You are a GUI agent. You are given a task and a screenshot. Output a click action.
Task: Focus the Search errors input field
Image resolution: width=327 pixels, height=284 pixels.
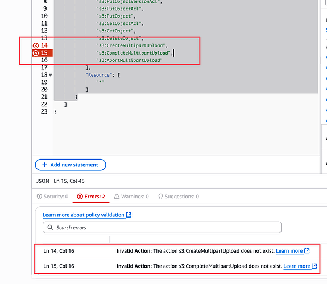162,228
